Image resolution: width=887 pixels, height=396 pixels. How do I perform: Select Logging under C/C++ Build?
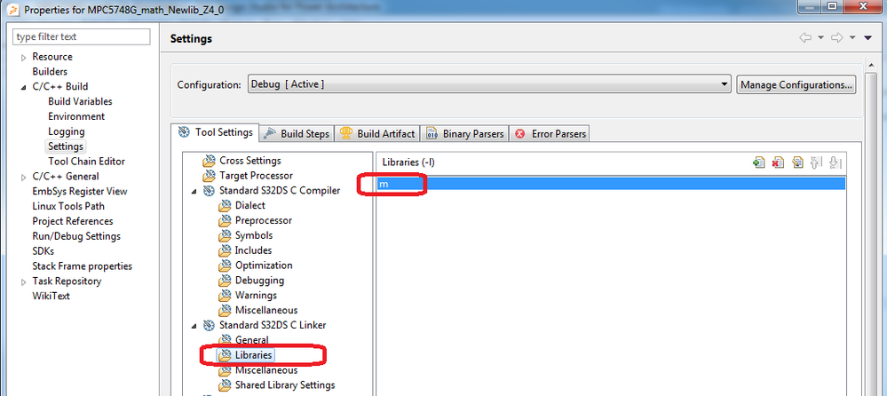pos(67,131)
